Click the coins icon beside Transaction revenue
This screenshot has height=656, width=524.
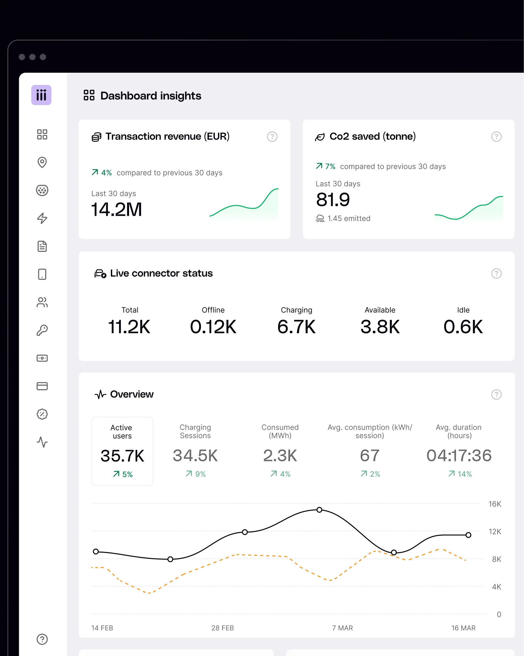pyautogui.click(x=96, y=137)
